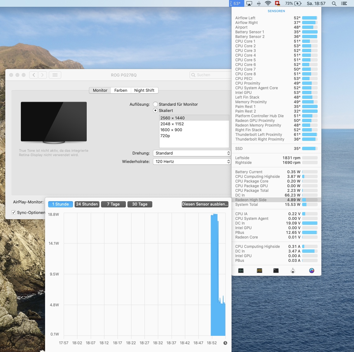This screenshot has height=352, width=354.
Task: Click the 'Leftside' fan 1831 rpm row
Action: [x=276, y=158]
